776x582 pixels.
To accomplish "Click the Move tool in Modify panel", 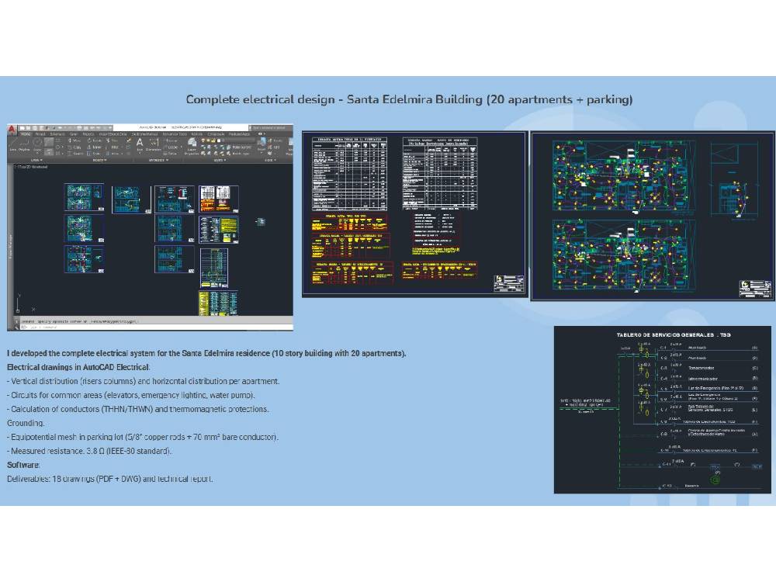I will (x=74, y=140).
